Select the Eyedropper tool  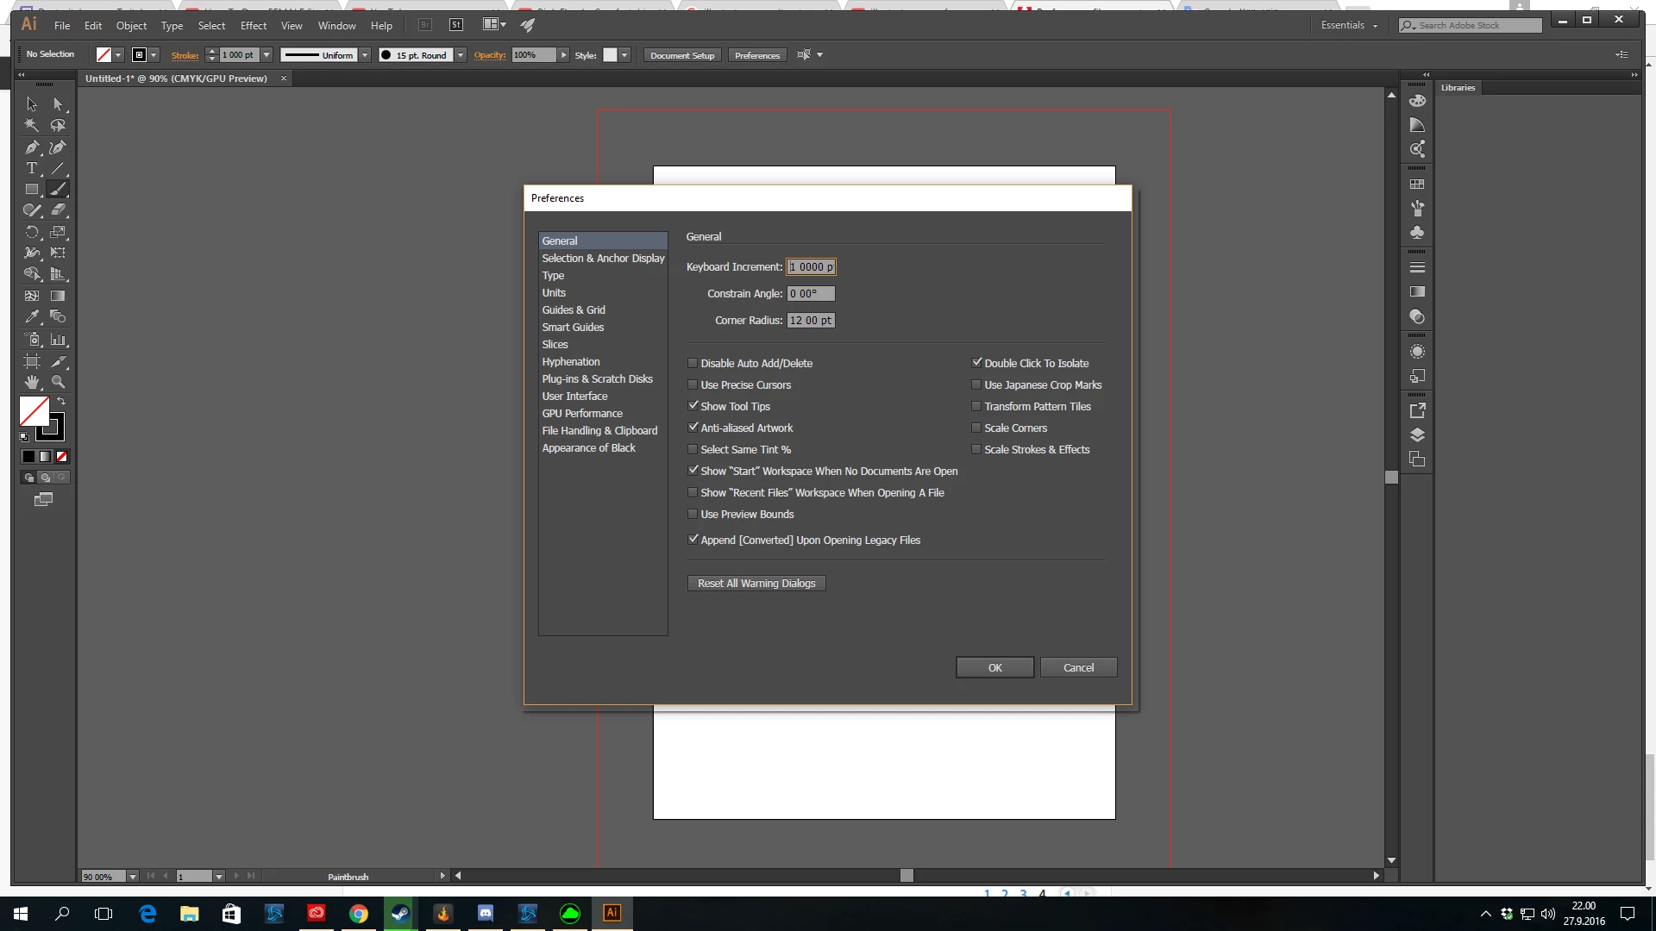(x=32, y=317)
